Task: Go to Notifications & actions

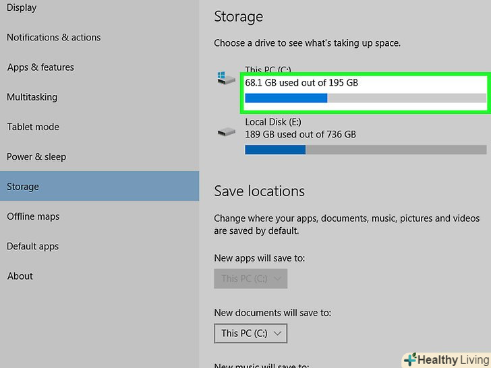Action: [53, 38]
